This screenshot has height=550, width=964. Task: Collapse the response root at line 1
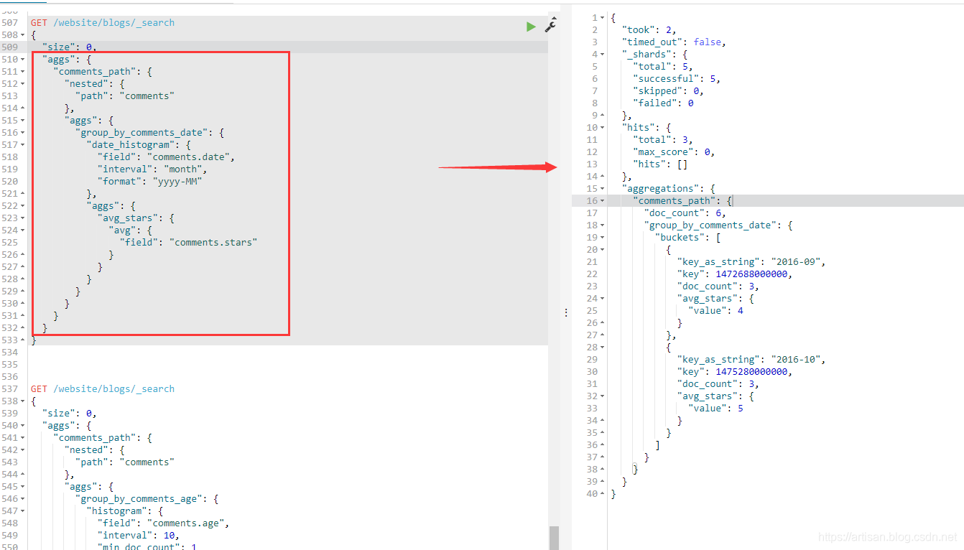(x=602, y=17)
